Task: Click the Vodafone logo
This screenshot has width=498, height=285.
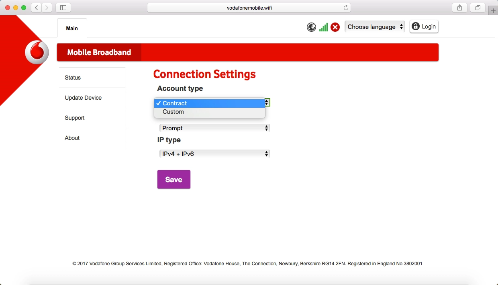Action: point(37,53)
